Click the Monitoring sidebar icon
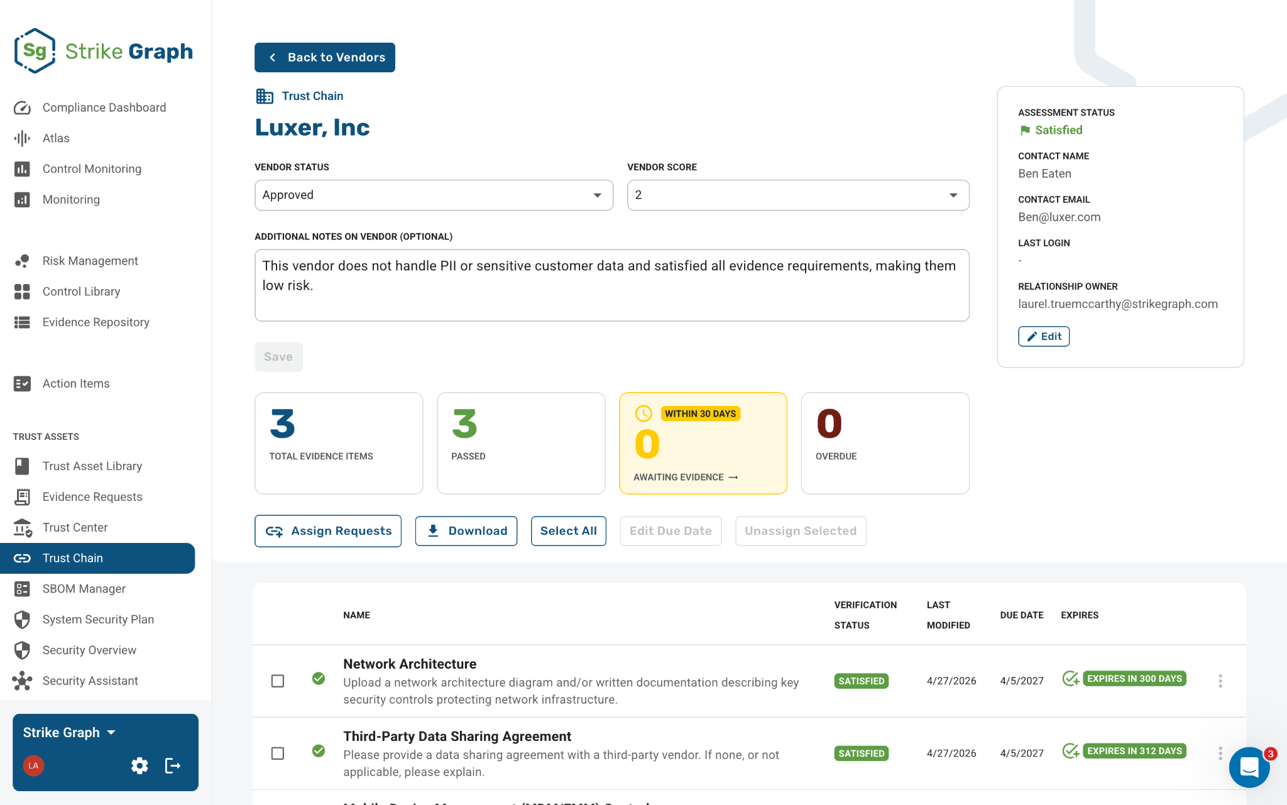Viewport: 1287px width, 805px height. [x=22, y=200]
